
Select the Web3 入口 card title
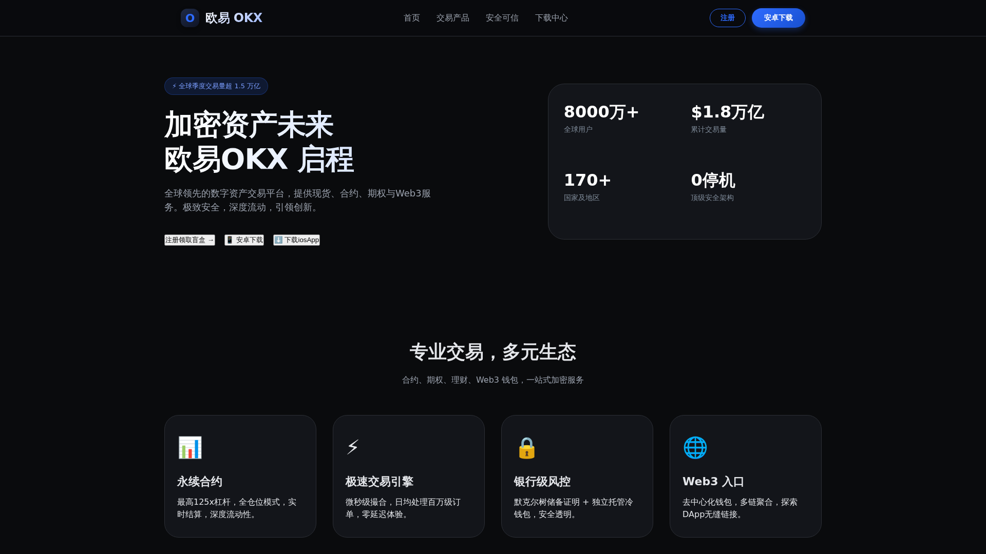tap(713, 482)
